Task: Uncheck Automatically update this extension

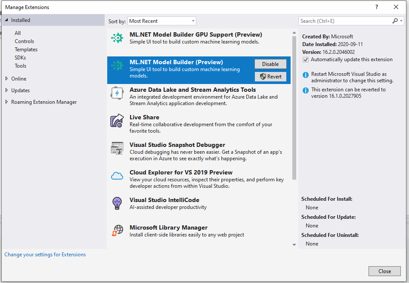Action: coord(305,59)
